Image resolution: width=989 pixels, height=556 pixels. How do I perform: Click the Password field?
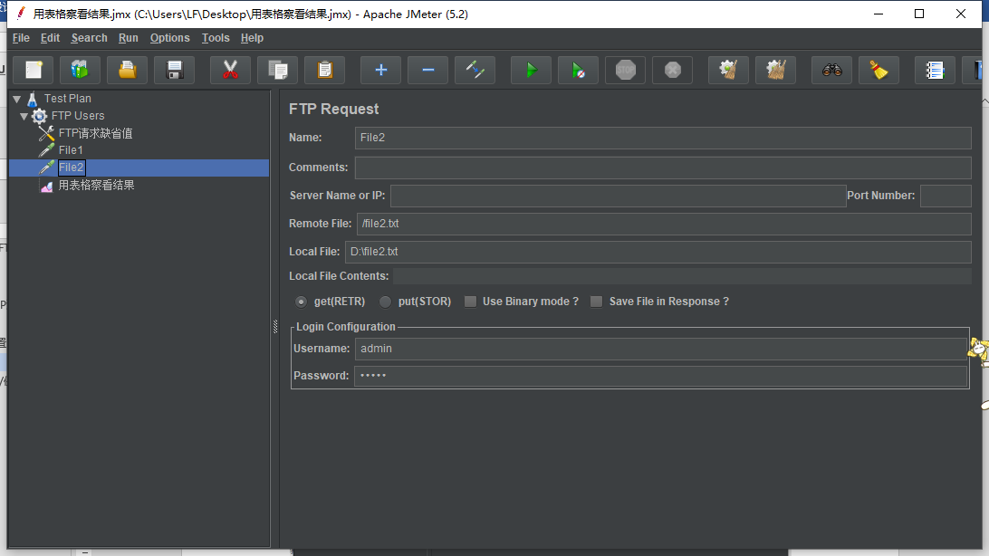pos(661,377)
